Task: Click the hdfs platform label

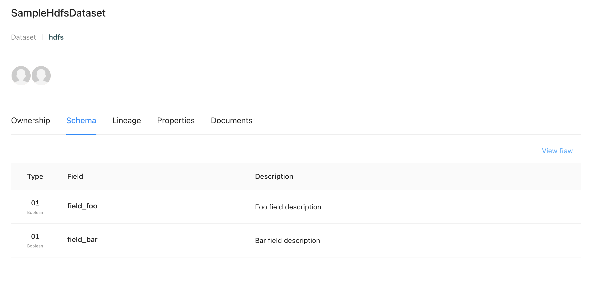Action: 56,37
